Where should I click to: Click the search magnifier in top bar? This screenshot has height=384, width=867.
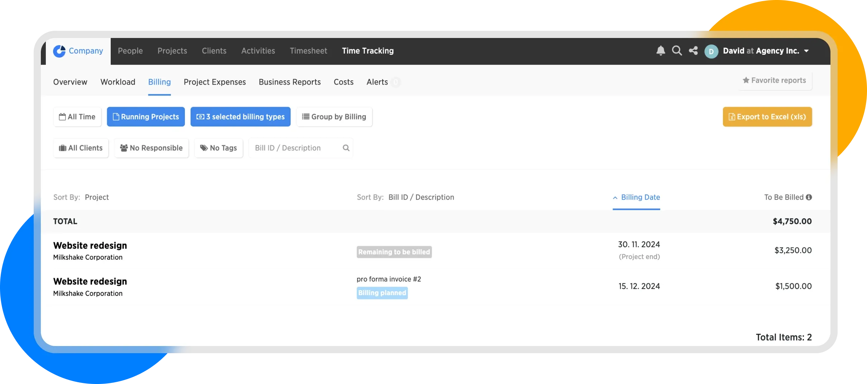(677, 51)
